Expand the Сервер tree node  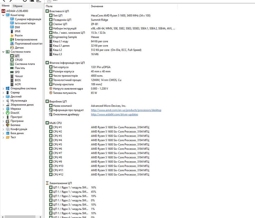click(3, 93)
